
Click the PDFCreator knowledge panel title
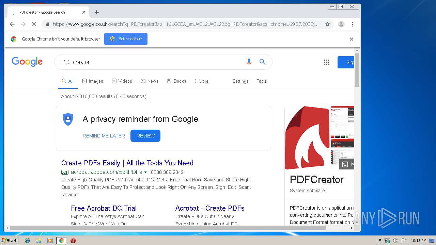(317, 179)
